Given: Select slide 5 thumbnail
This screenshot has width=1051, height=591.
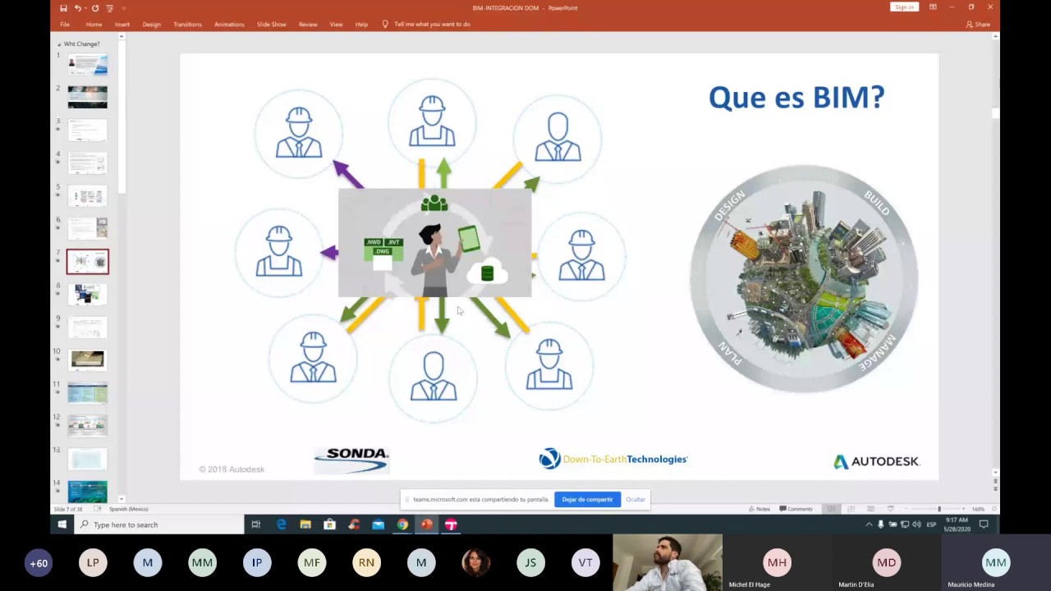Looking at the screenshot, I should [x=88, y=196].
